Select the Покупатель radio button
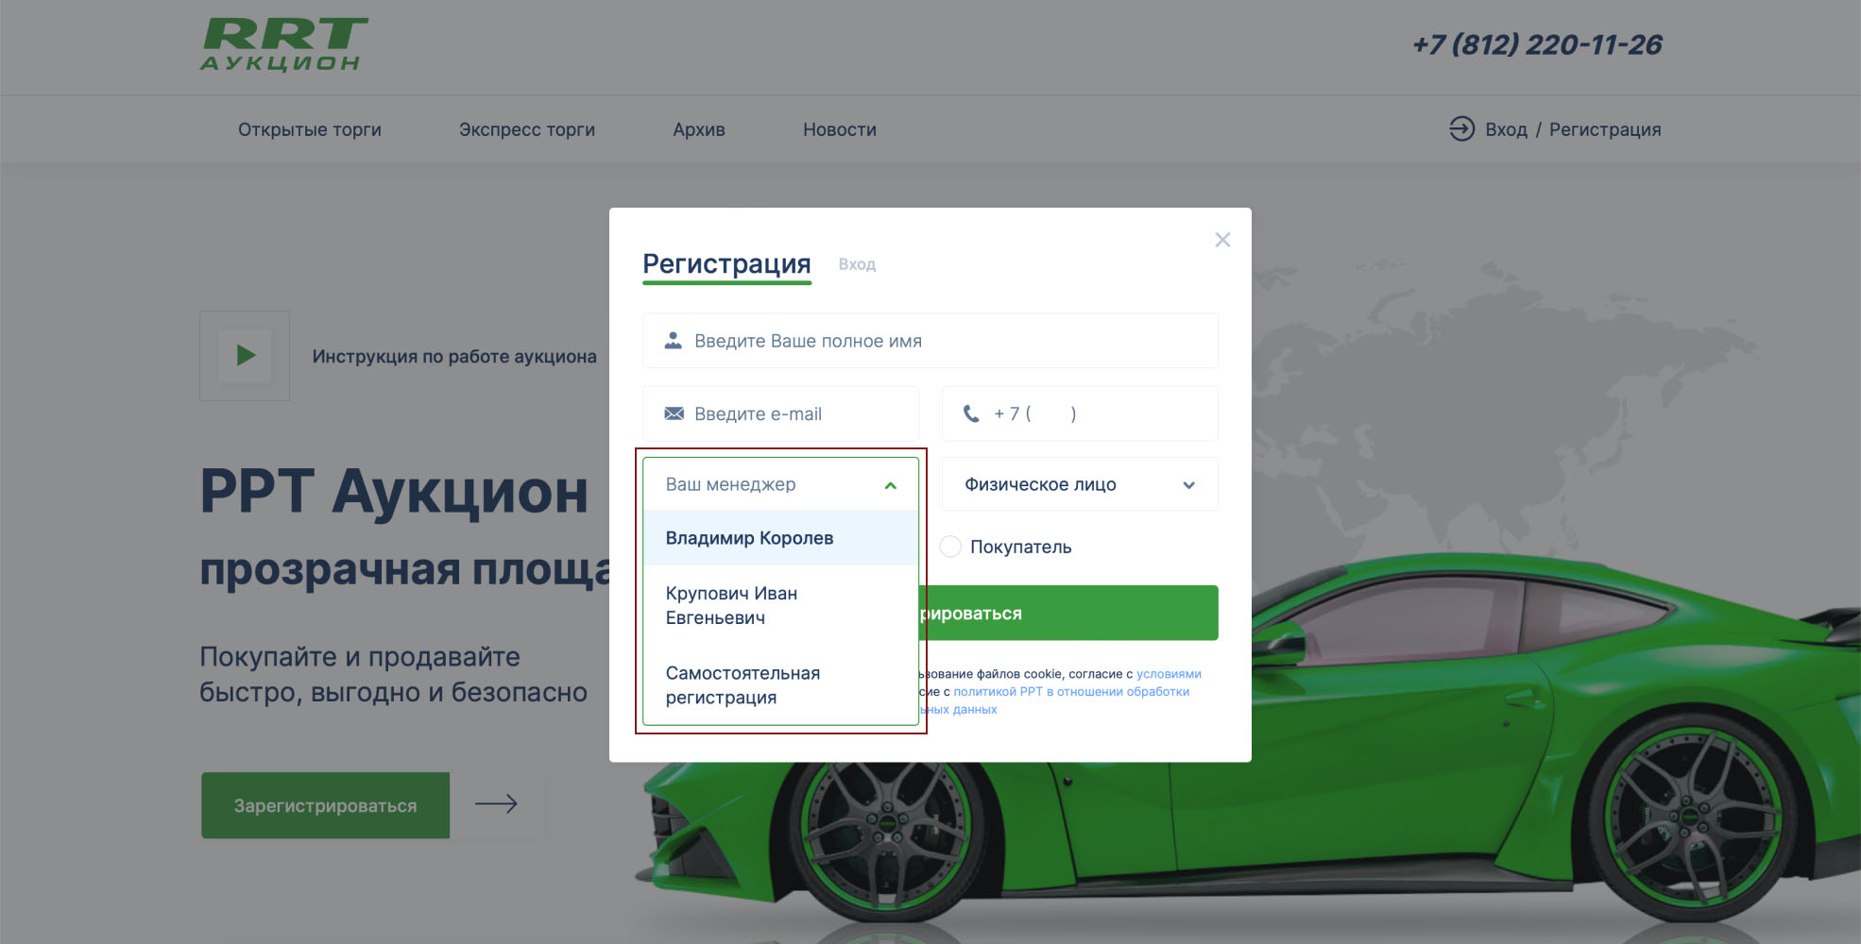Screen dimensions: 1861x944 [950, 547]
